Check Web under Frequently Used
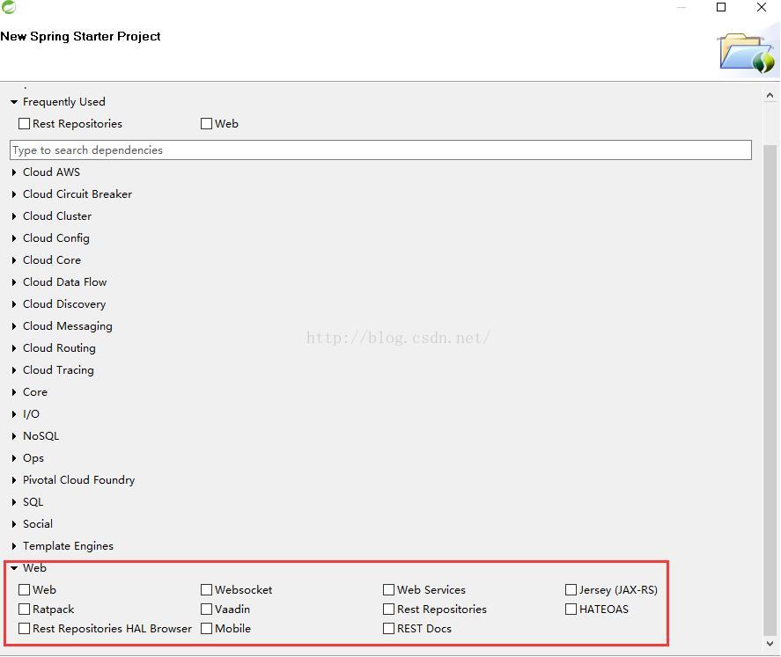781x657 pixels. 206,123
